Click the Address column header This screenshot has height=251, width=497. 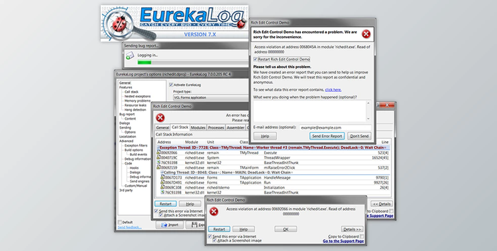click(x=164, y=142)
